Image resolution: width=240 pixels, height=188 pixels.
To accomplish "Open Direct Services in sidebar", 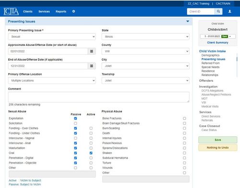I will 211,116.
